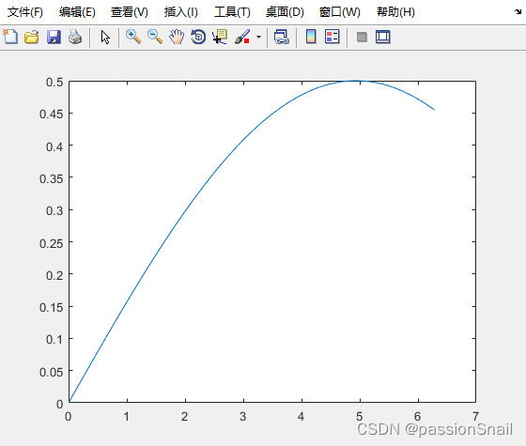Click the New Figure icon
Viewport: 526px width, 446px height.
[x=10, y=37]
